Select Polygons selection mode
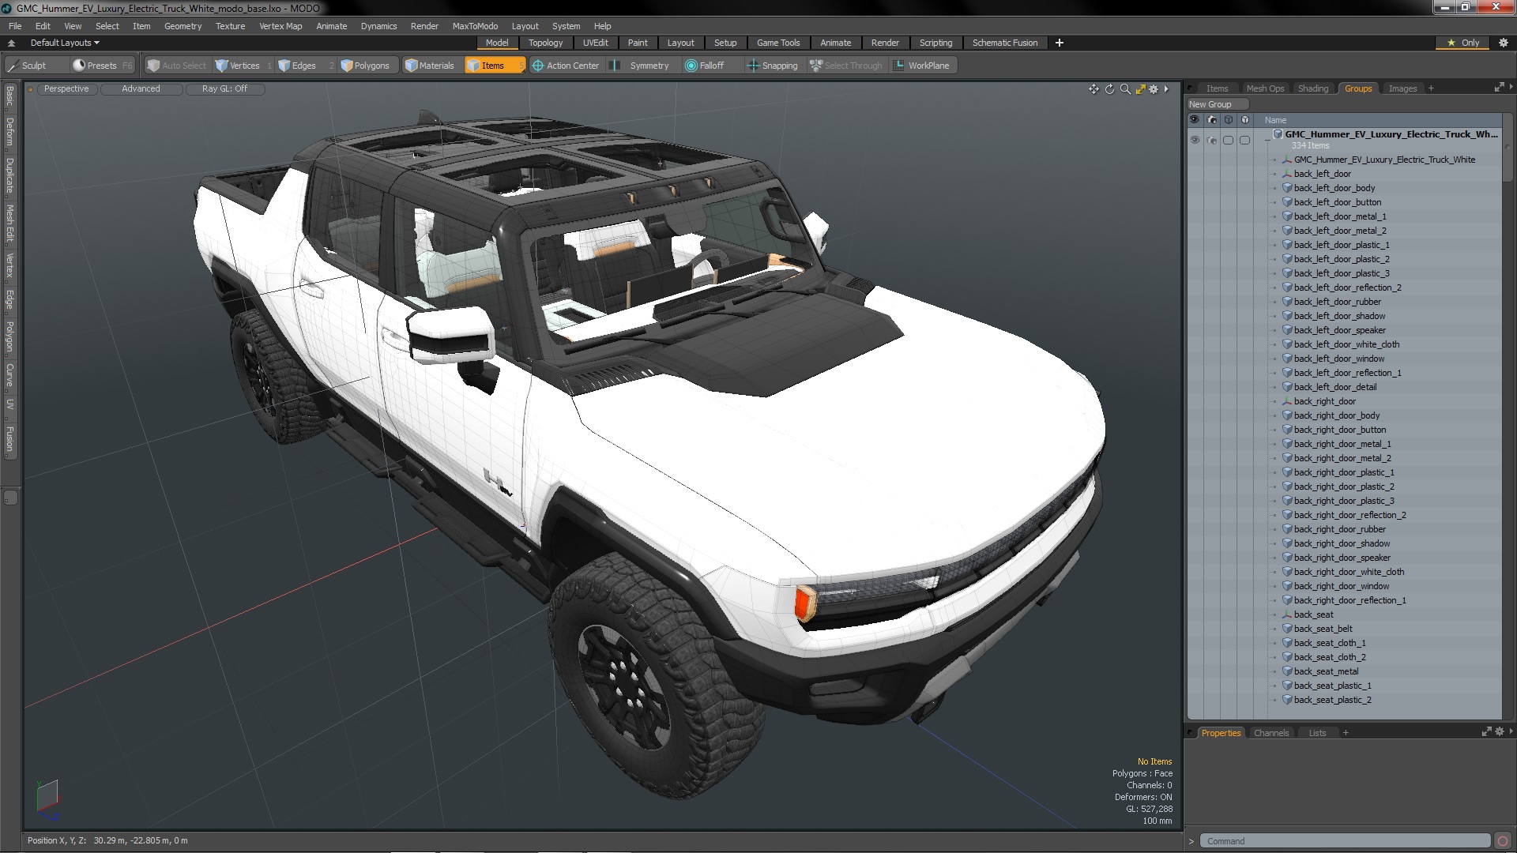 pyautogui.click(x=365, y=66)
